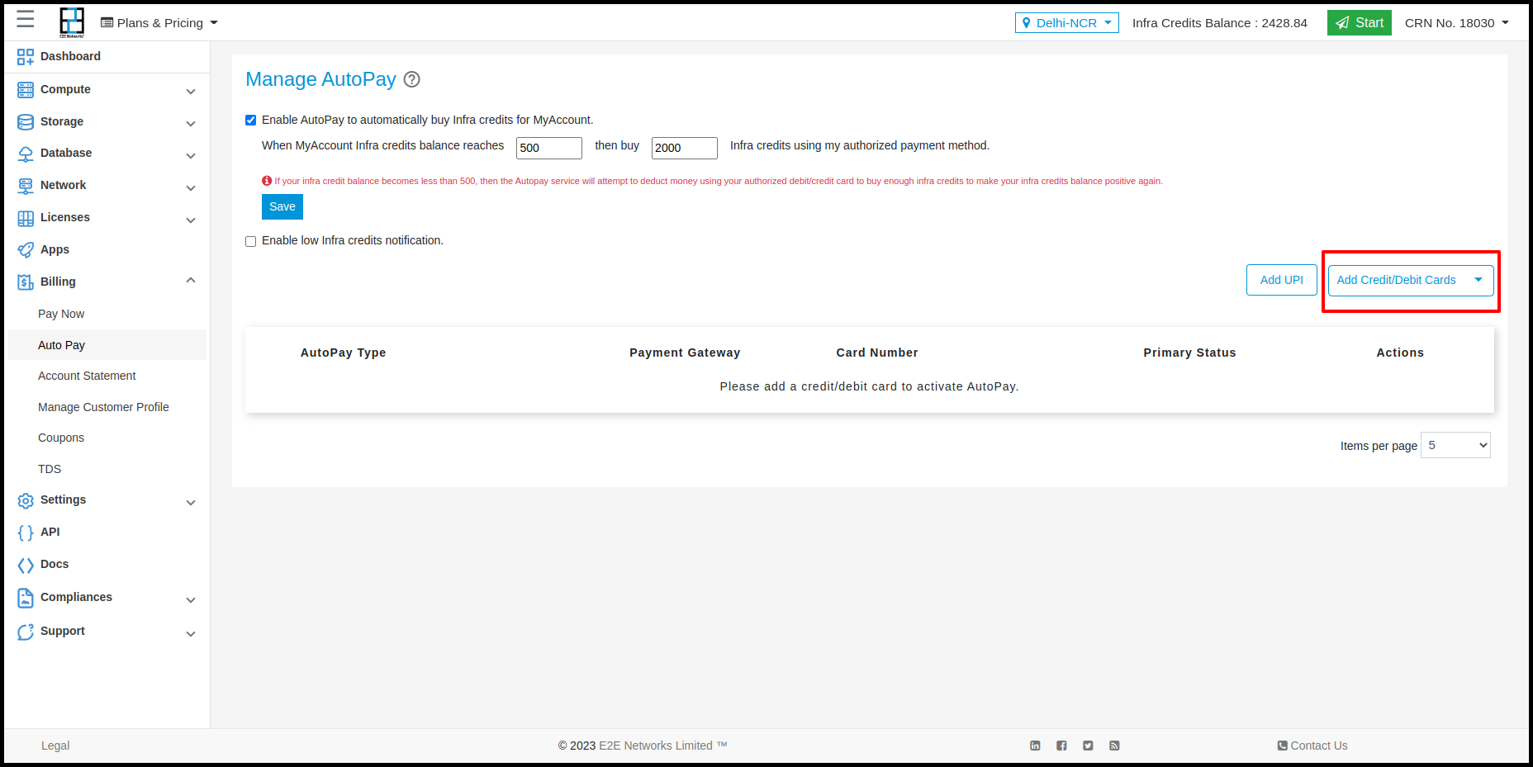Click the Network icon in sidebar
This screenshot has height=767, width=1533.
pos(26,186)
